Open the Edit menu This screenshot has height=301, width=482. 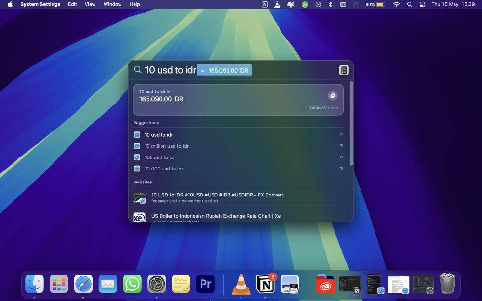coord(73,4)
